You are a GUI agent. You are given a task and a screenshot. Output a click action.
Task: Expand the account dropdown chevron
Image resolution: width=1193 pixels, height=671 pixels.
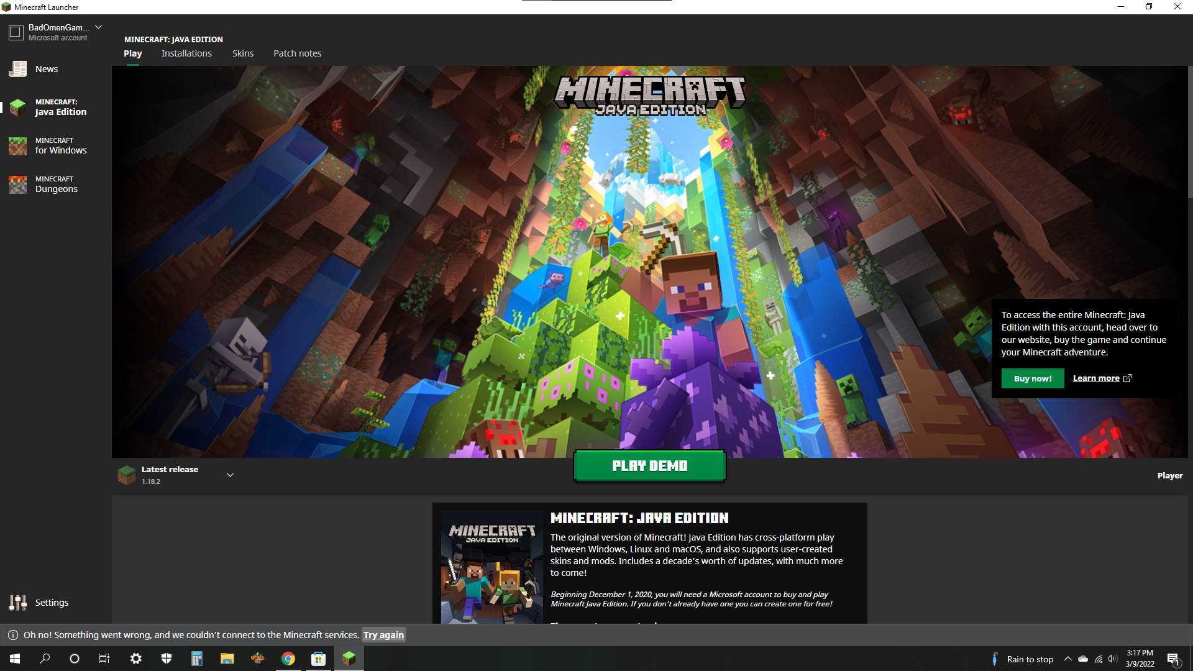[98, 27]
